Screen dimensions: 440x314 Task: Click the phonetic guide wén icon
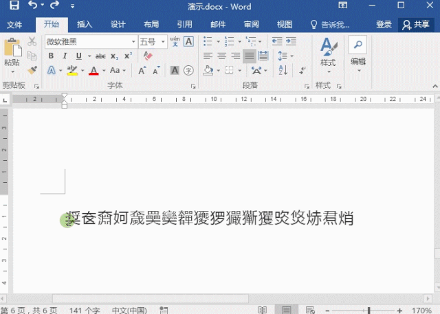coord(175,41)
